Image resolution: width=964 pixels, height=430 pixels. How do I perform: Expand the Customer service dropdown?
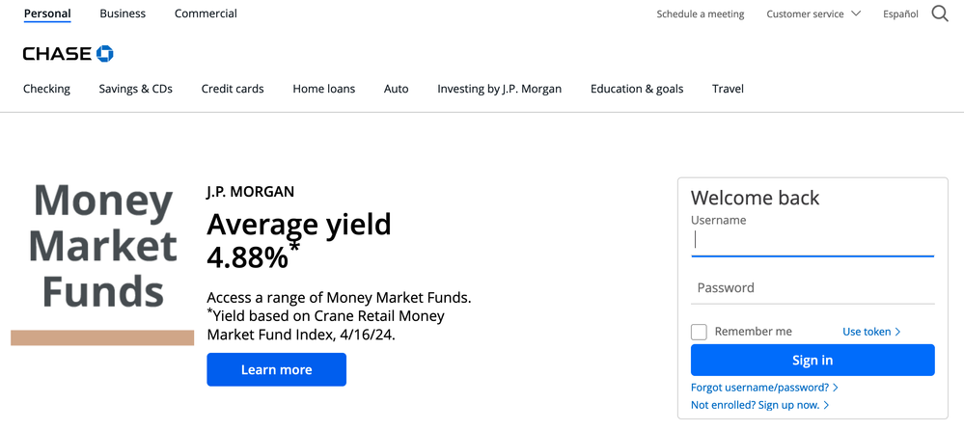[813, 14]
